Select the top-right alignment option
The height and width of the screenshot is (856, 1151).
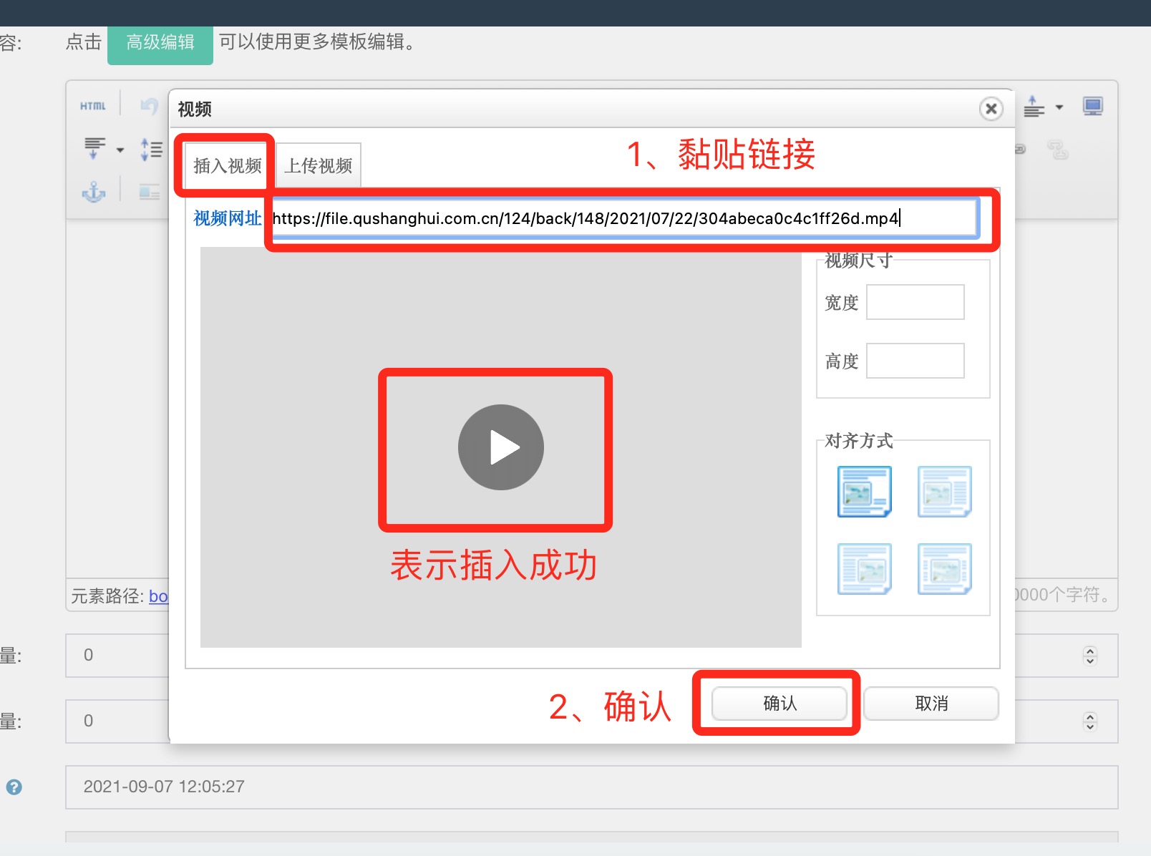944,492
